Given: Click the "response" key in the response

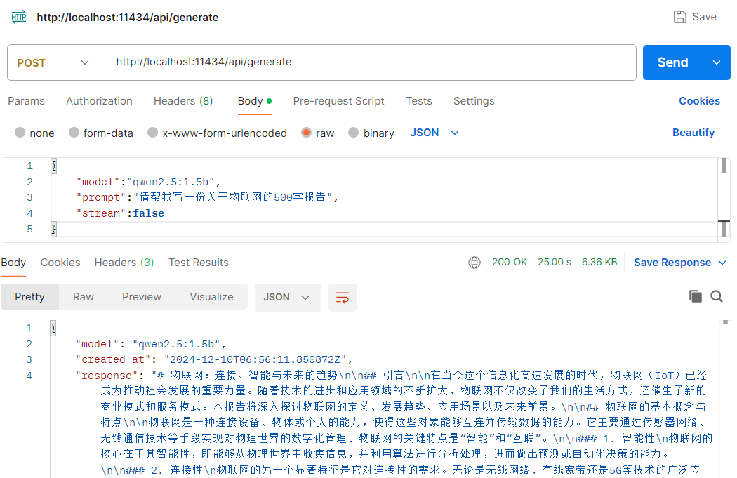Looking at the screenshot, I should point(107,376).
